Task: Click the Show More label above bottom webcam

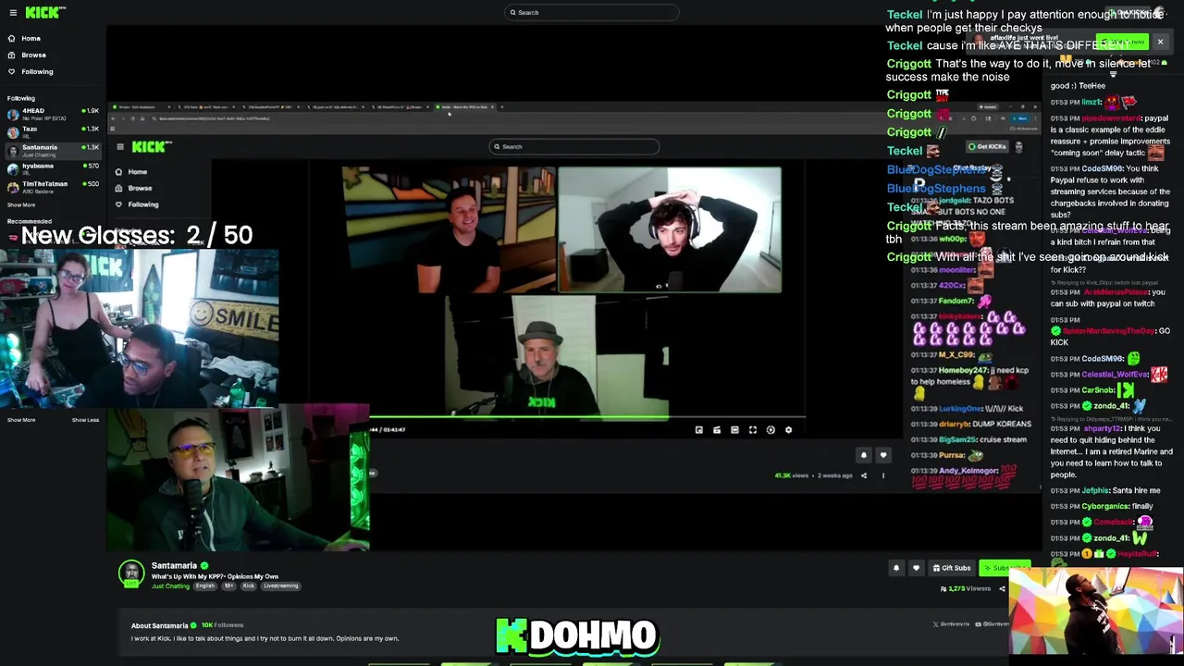Action: (21, 420)
